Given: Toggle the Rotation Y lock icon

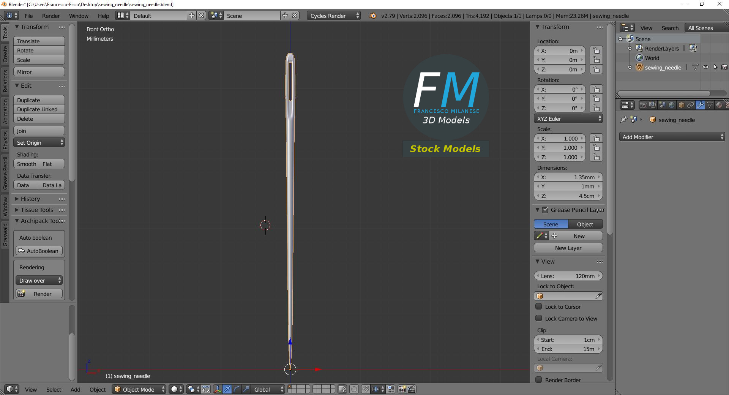Looking at the screenshot, I should click(596, 99).
